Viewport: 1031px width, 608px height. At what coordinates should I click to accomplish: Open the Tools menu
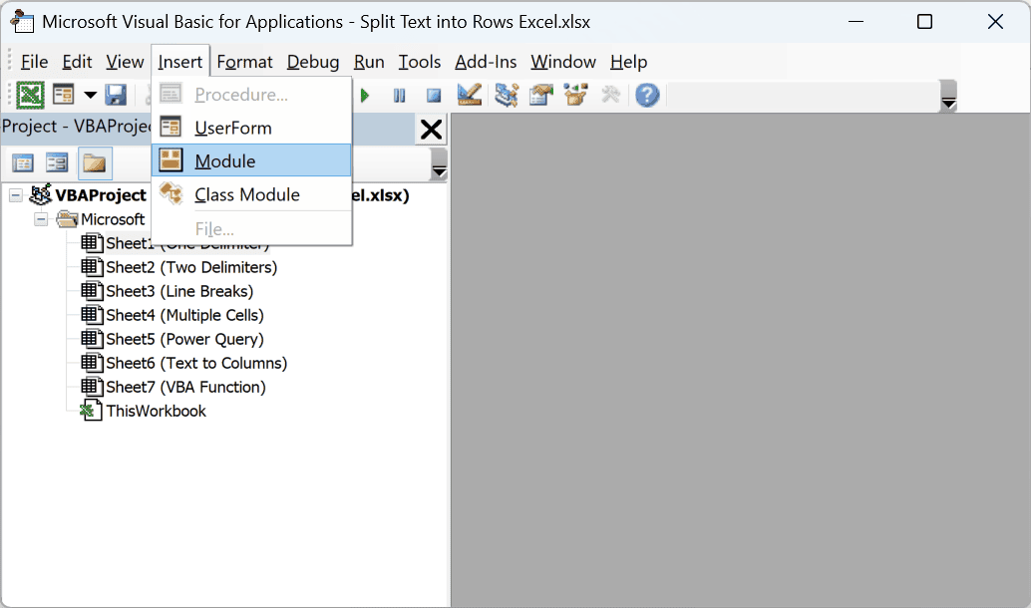(x=420, y=62)
